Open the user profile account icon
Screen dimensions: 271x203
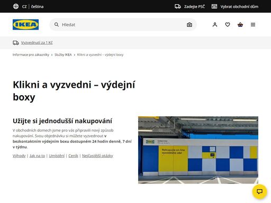(215, 24)
